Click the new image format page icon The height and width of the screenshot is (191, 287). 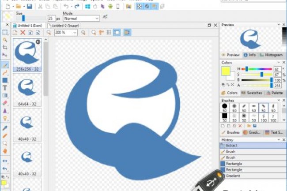(x=15, y=33)
